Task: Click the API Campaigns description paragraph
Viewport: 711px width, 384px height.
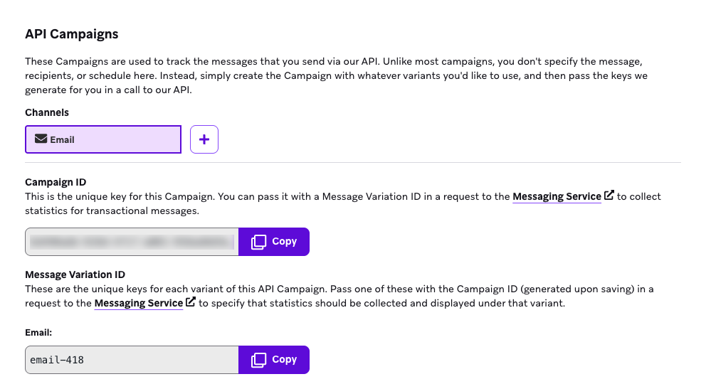Action: tap(335, 75)
